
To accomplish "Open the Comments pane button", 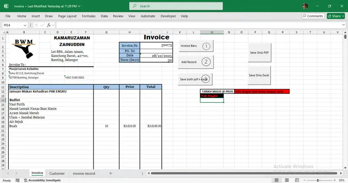I will 313,16.
